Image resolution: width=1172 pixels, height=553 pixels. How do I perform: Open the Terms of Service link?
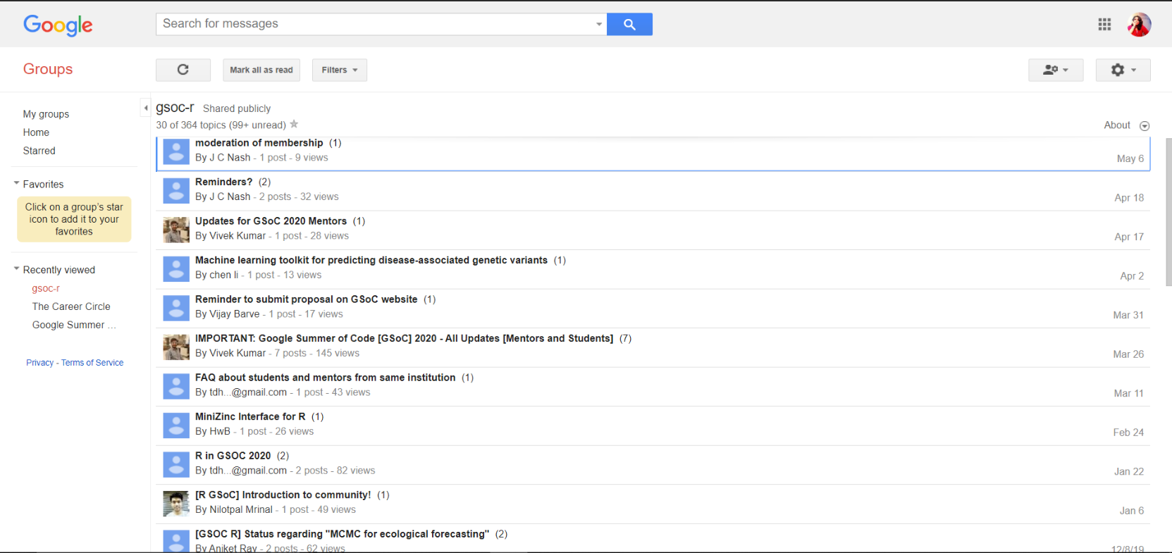(92, 363)
